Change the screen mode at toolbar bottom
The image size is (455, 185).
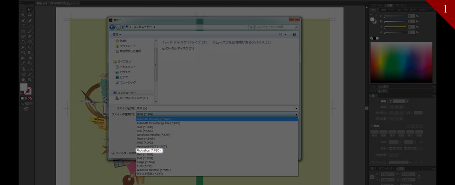click(26, 109)
